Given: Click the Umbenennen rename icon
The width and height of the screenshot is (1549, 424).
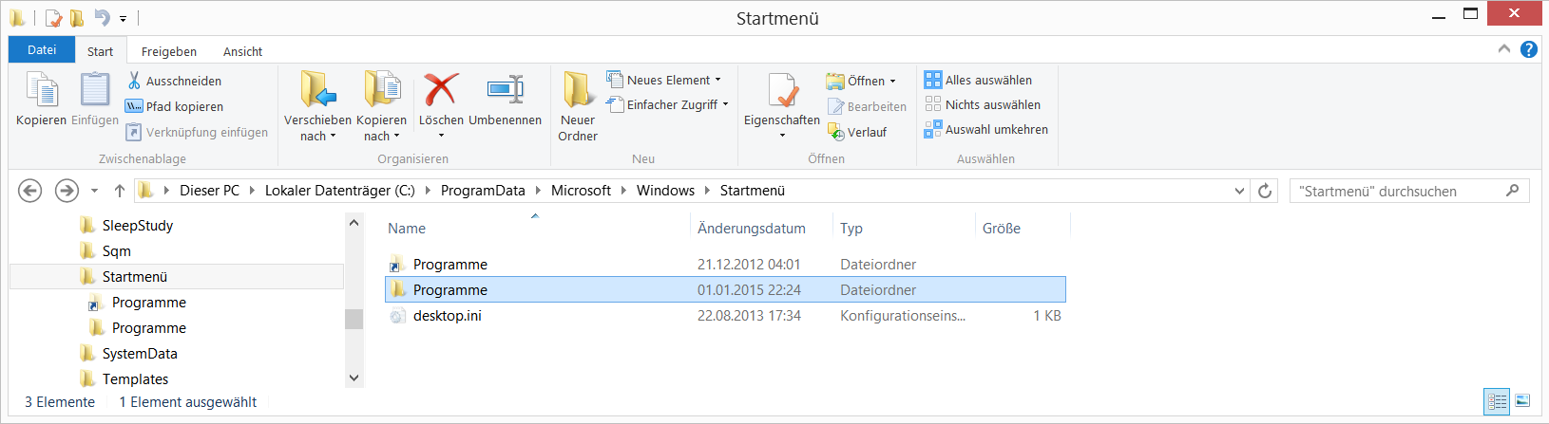Looking at the screenshot, I should tap(505, 91).
